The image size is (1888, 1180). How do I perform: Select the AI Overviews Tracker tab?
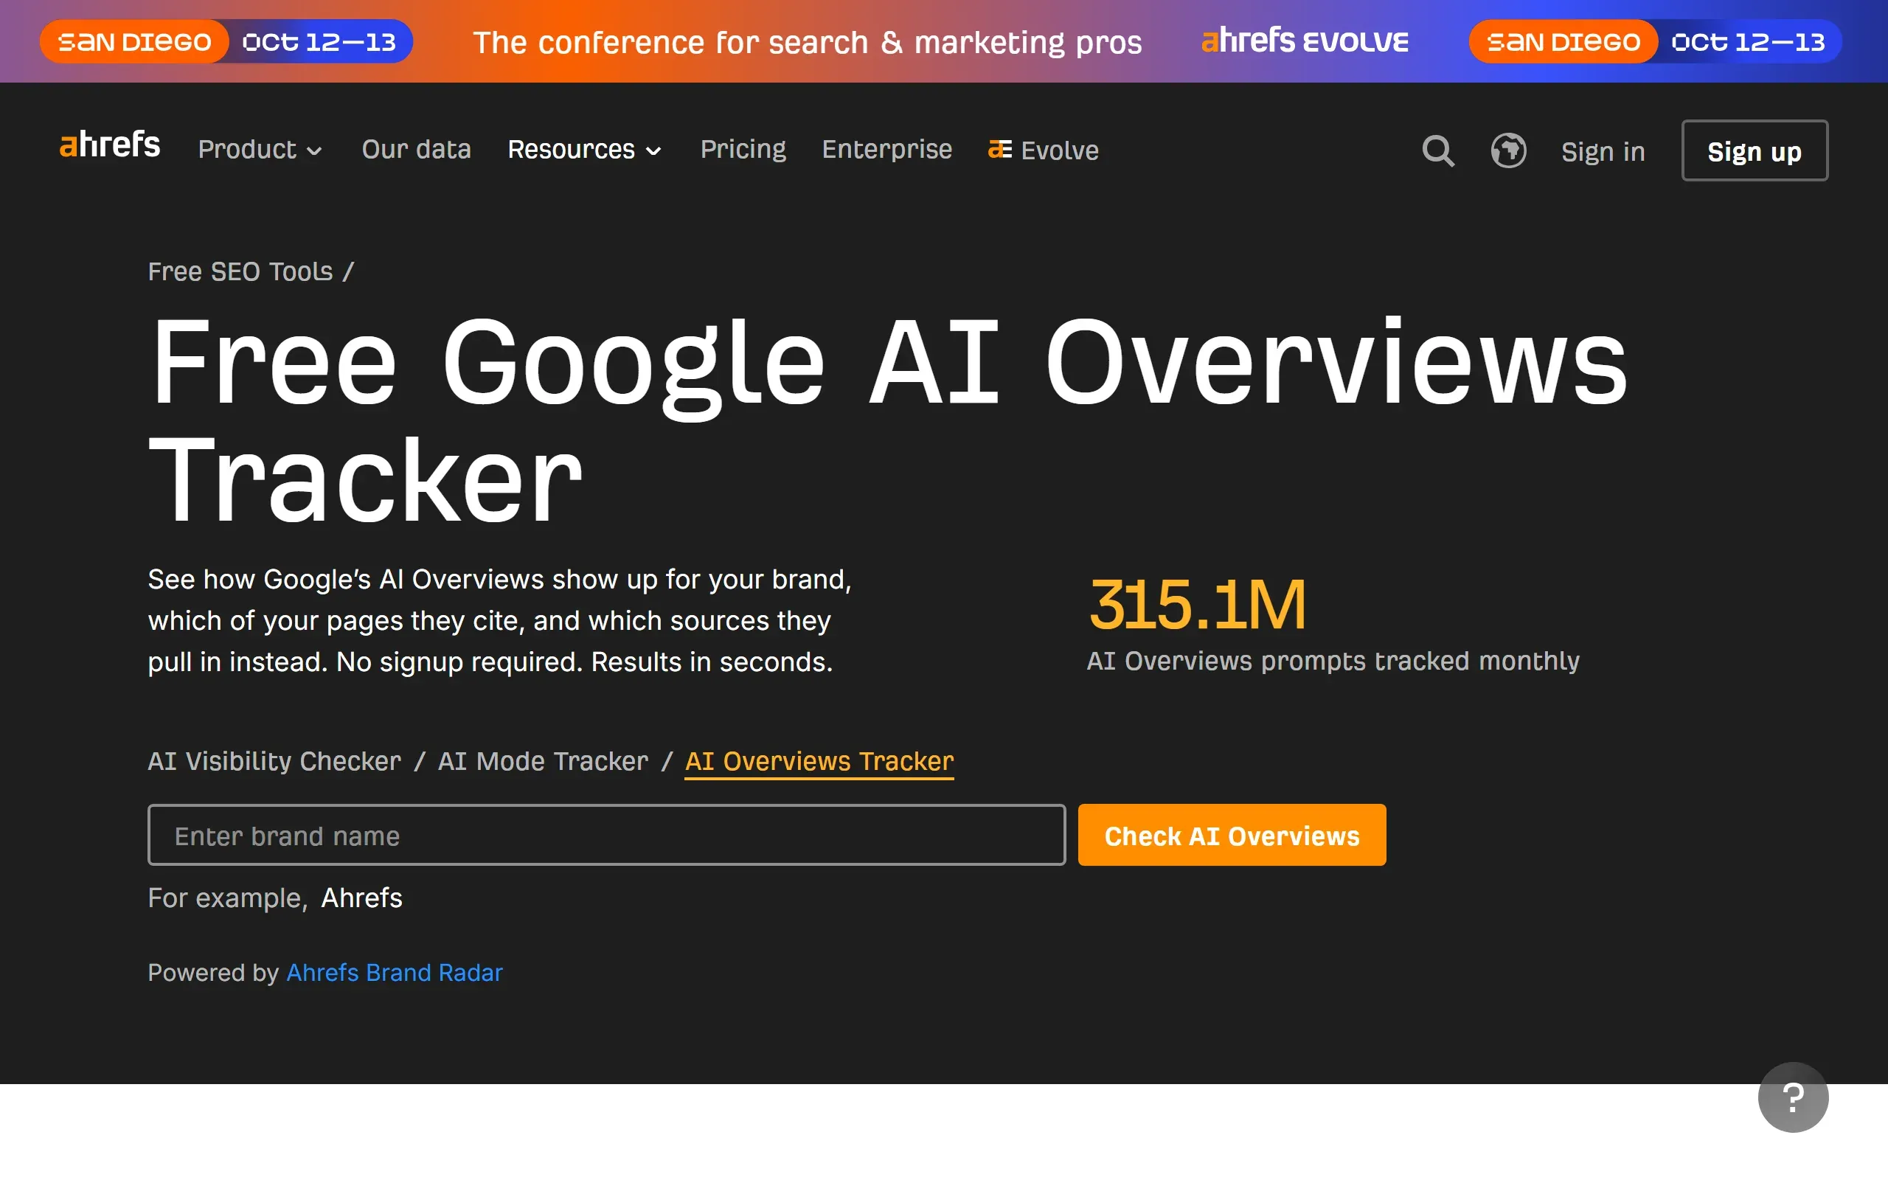(819, 761)
